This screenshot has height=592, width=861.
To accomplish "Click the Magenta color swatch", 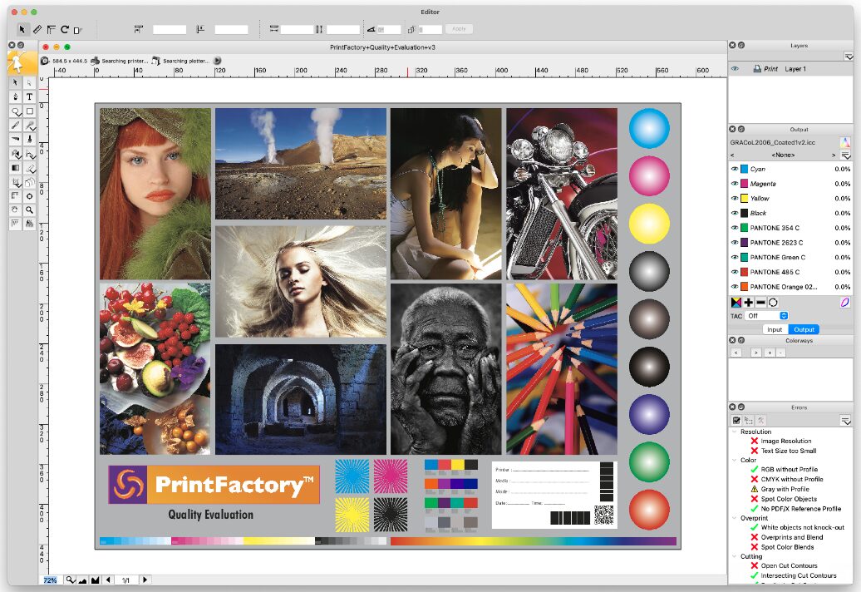I will (x=745, y=184).
